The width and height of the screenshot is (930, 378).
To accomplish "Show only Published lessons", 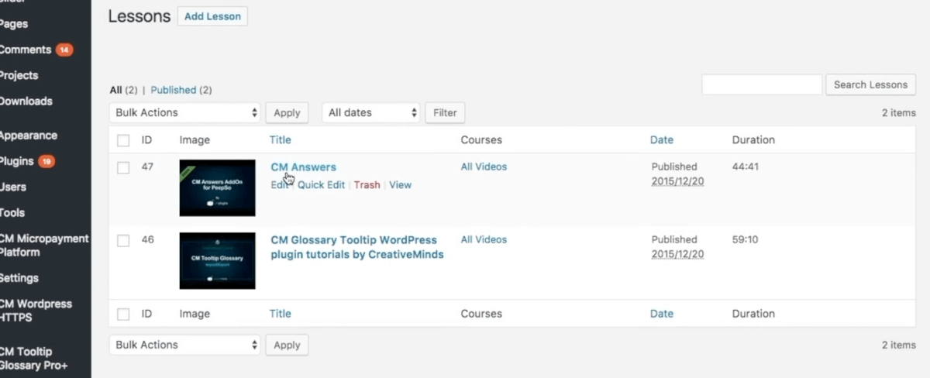I will [x=173, y=90].
